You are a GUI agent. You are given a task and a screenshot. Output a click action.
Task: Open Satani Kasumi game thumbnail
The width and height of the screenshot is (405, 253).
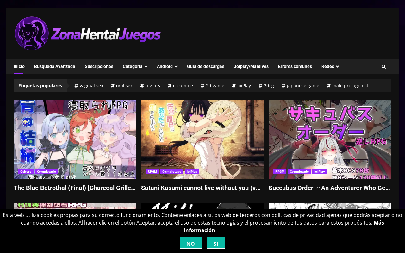click(x=202, y=139)
